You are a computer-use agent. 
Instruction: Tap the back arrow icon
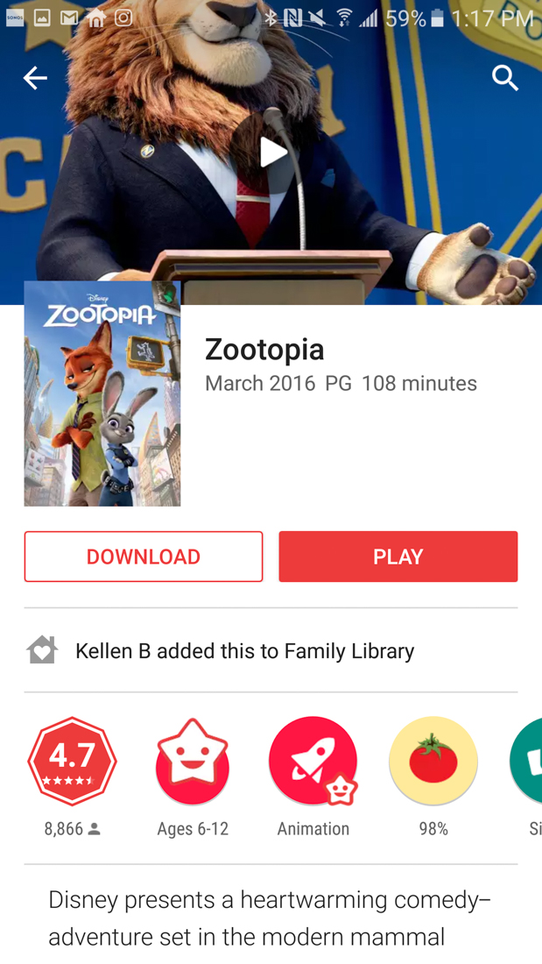(x=35, y=78)
